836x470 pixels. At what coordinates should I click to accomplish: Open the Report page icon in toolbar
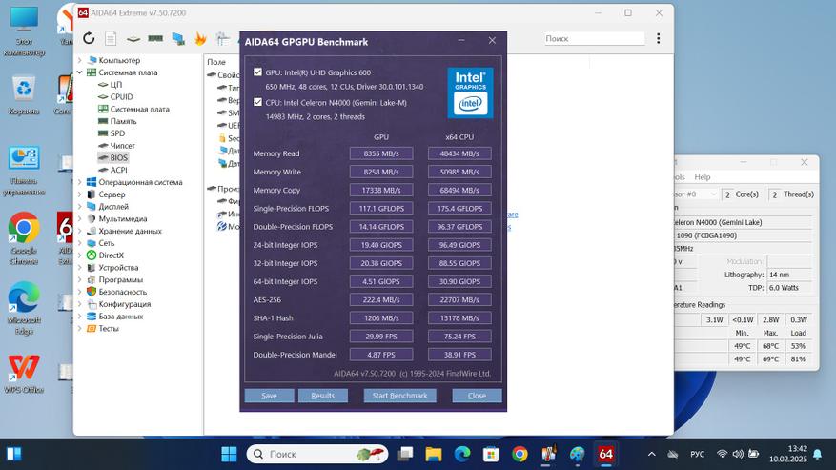tap(111, 38)
